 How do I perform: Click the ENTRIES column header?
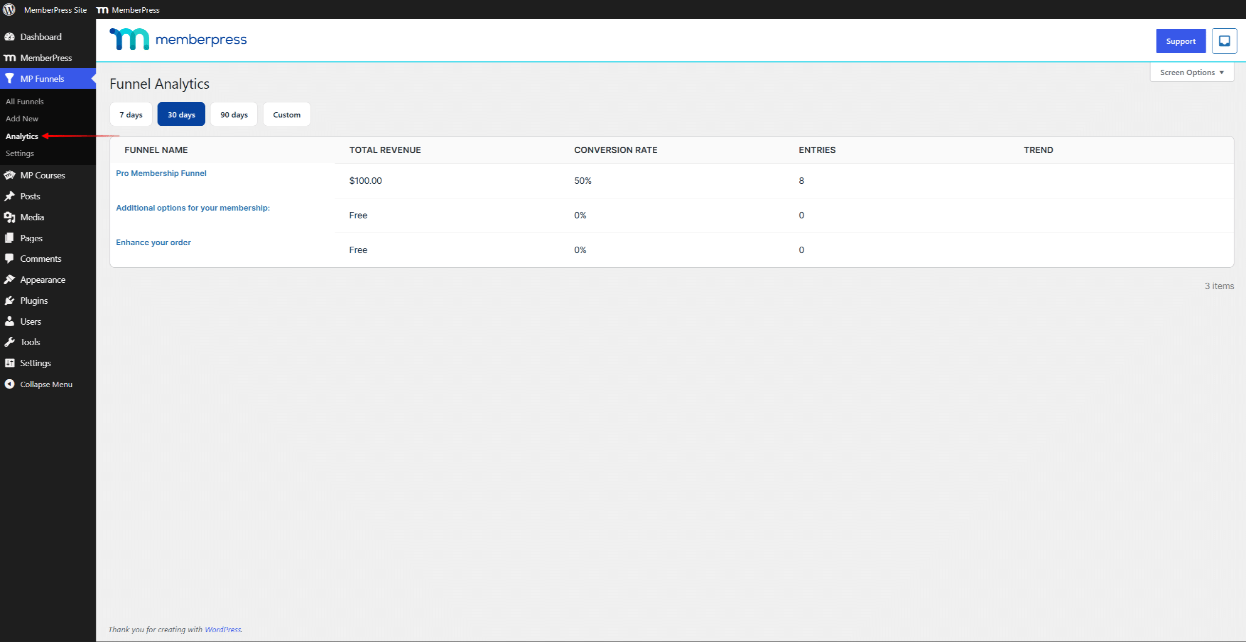[x=817, y=150]
